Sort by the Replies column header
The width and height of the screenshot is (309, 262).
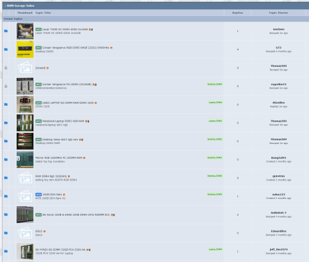(237, 13)
